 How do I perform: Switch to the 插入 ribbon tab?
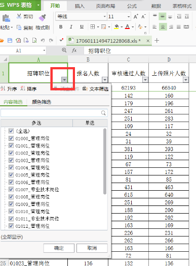80,6
